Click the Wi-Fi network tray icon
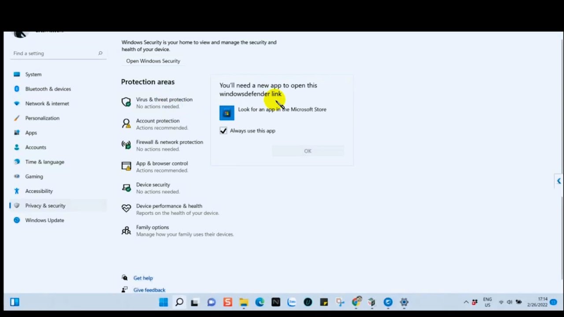564x317 pixels. [501, 302]
